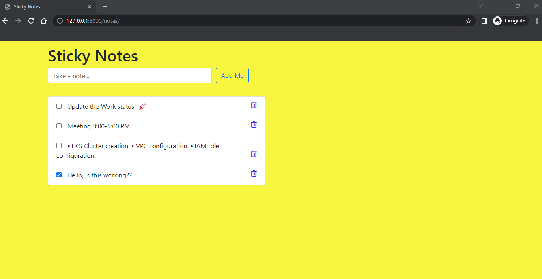This screenshot has width=542, height=279.
Task: Close the Sticky Notes tab
Action: pyautogui.click(x=90, y=7)
